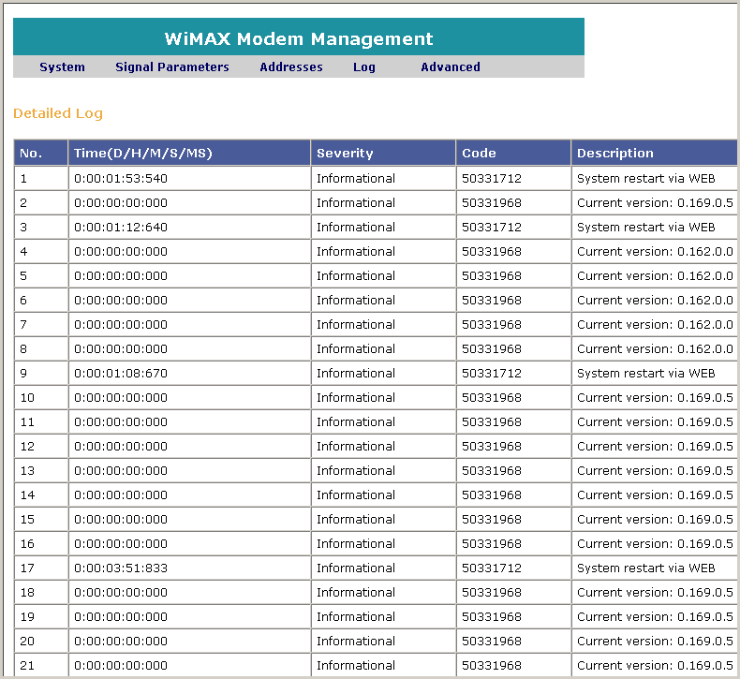This screenshot has width=740, height=679.
Task: Select the timestamp 0:00:01:53:540 cell
Action: point(121,178)
